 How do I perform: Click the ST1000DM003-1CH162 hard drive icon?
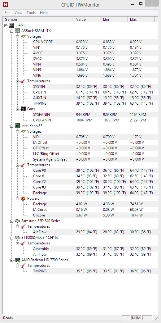[x=17, y=238]
